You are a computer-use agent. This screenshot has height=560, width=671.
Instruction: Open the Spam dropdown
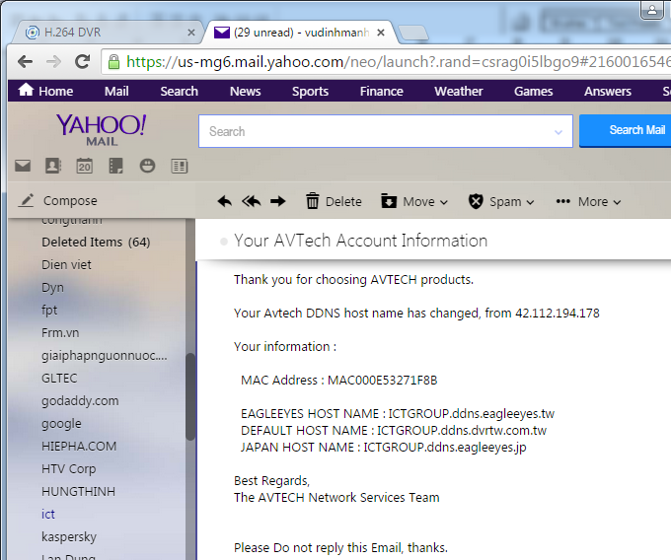coord(501,201)
